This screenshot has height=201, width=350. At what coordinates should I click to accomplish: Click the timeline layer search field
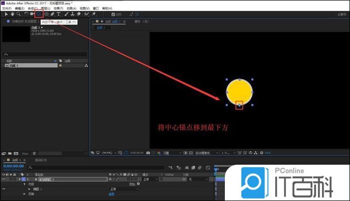(96, 167)
